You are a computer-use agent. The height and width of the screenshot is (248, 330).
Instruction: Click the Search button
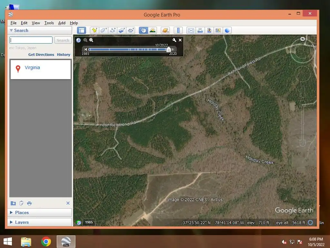click(63, 40)
